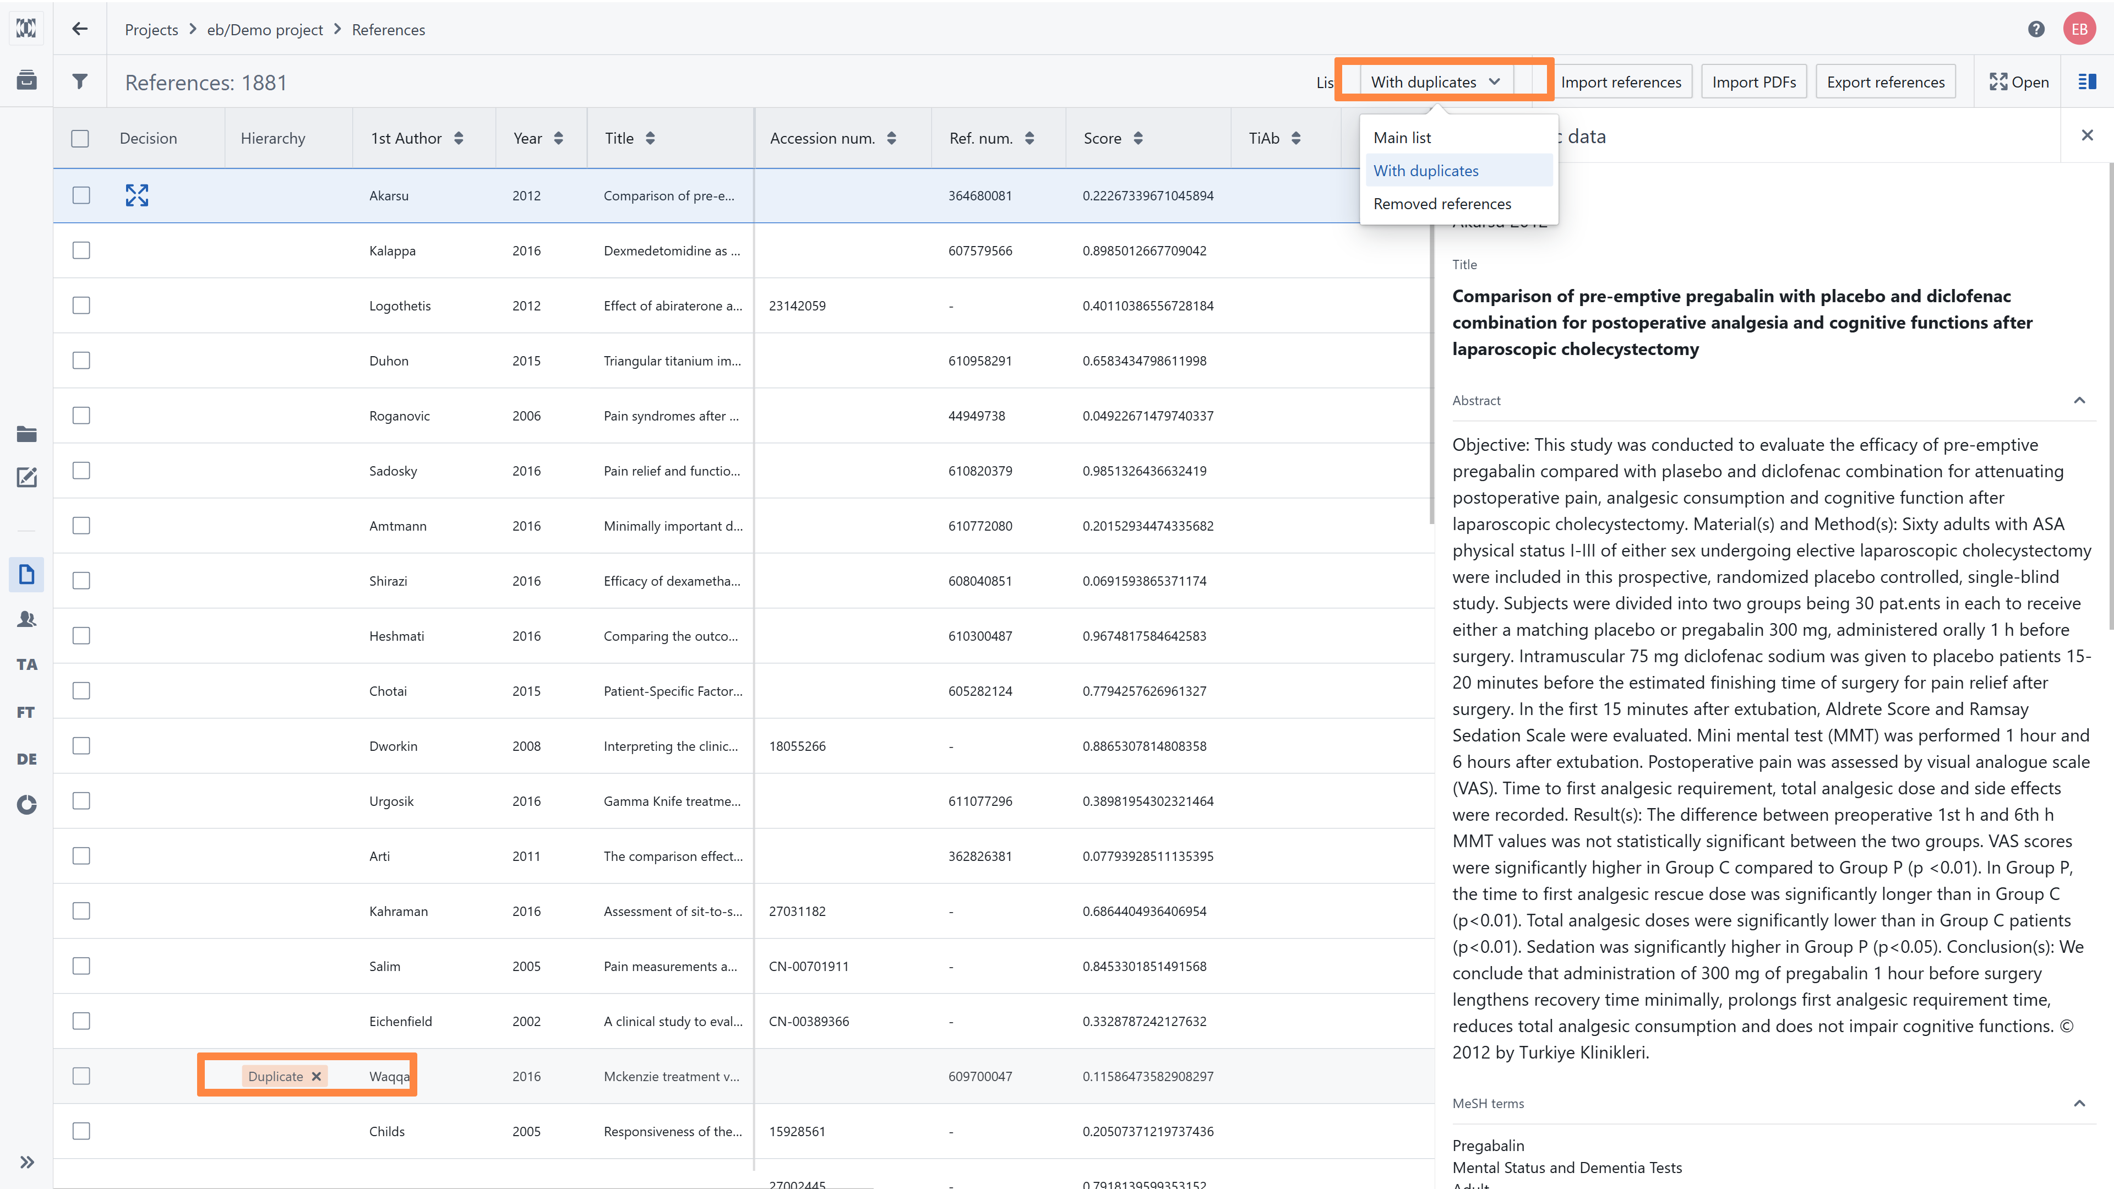Click the Decision column header
Viewport: 2114px width, 1189px height.
[x=149, y=139]
